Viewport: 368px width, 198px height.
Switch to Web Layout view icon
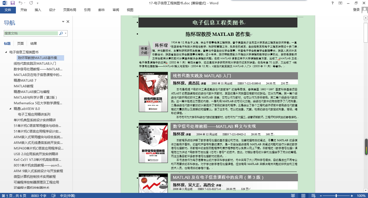coord(313,196)
